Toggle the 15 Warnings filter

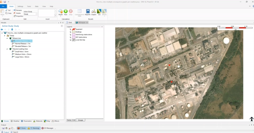(x=34, y=128)
